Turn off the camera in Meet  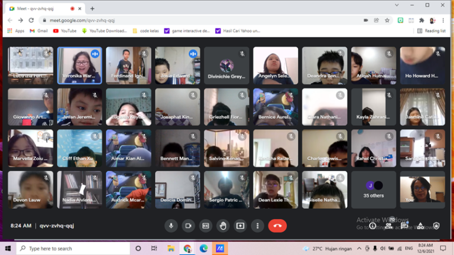tap(189, 225)
